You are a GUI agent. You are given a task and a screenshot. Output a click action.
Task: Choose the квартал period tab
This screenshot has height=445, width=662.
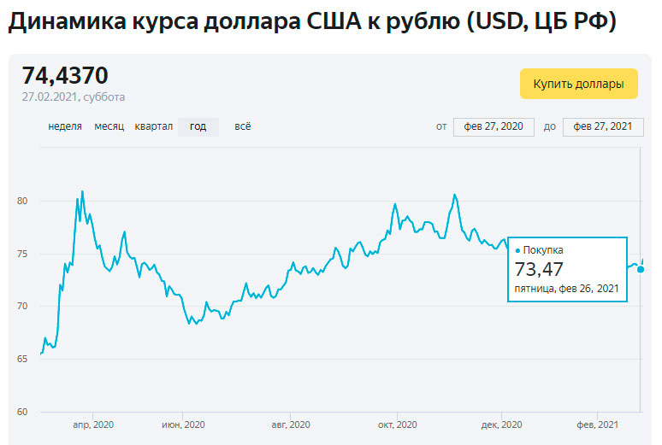point(154,126)
